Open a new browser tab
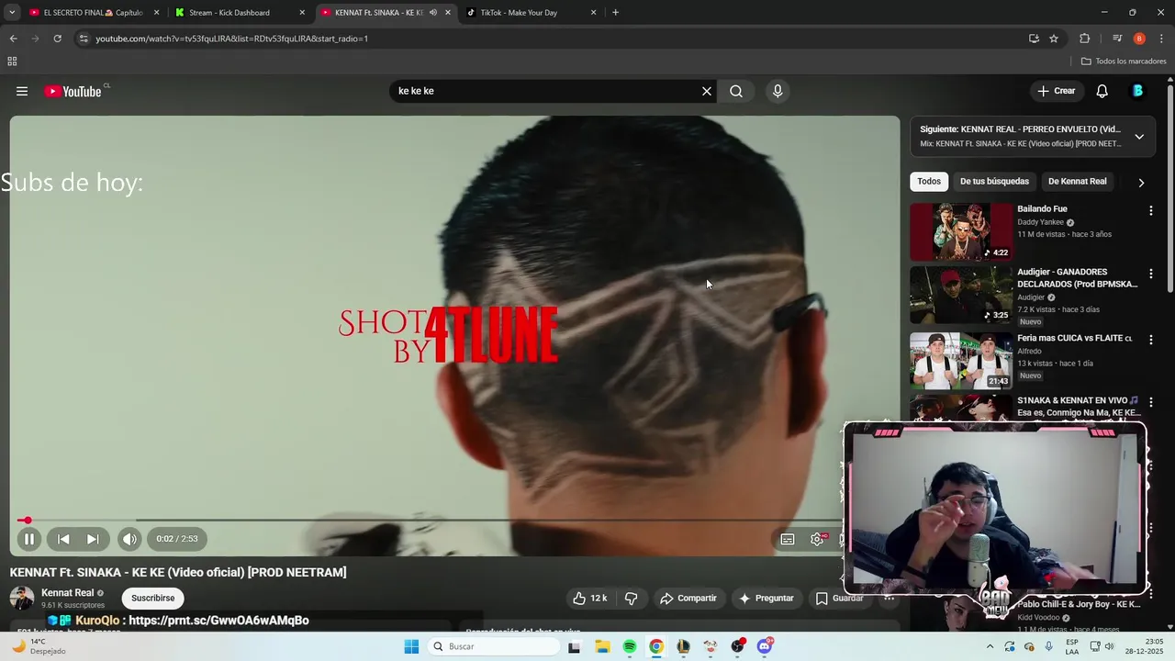Screen dimensions: 1175x661 [x=615, y=13]
